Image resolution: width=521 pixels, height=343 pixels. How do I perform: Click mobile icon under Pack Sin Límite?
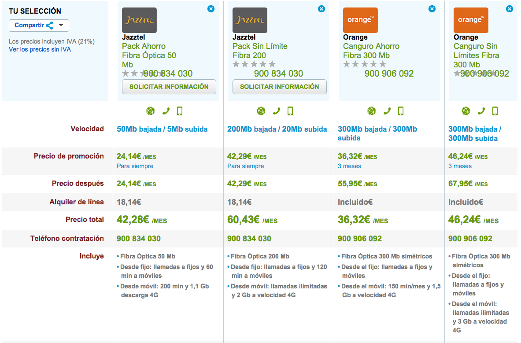coord(290,111)
